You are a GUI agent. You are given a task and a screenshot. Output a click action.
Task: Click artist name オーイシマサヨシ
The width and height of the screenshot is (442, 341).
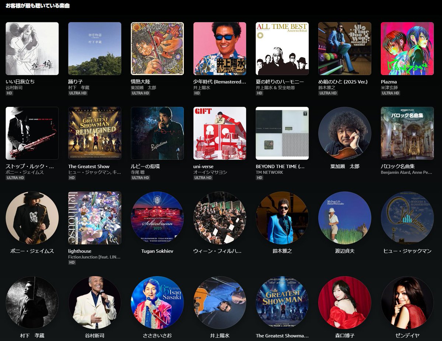pos(210,172)
